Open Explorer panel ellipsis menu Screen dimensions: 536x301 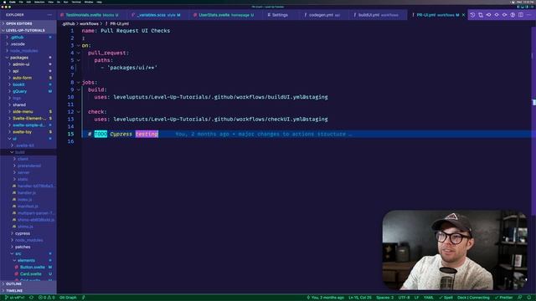tap(50, 15)
